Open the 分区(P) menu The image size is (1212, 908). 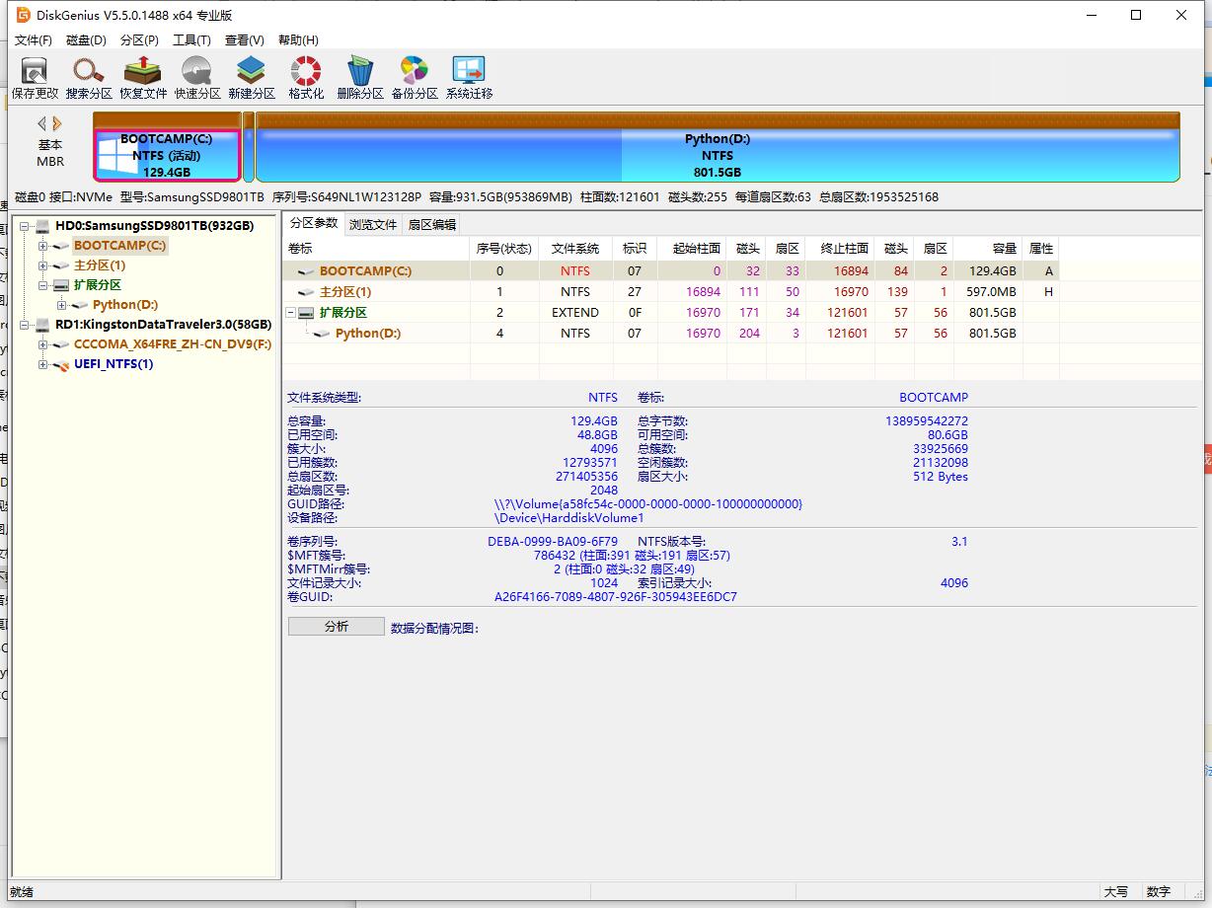click(139, 40)
